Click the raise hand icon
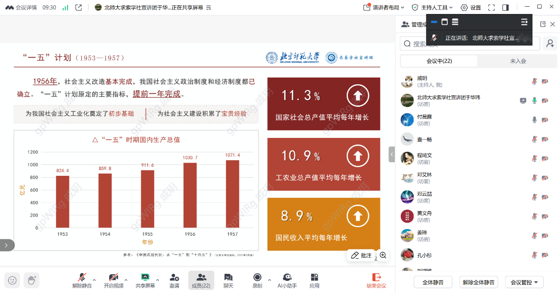The height and width of the screenshot is (293, 560). tap(32, 280)
